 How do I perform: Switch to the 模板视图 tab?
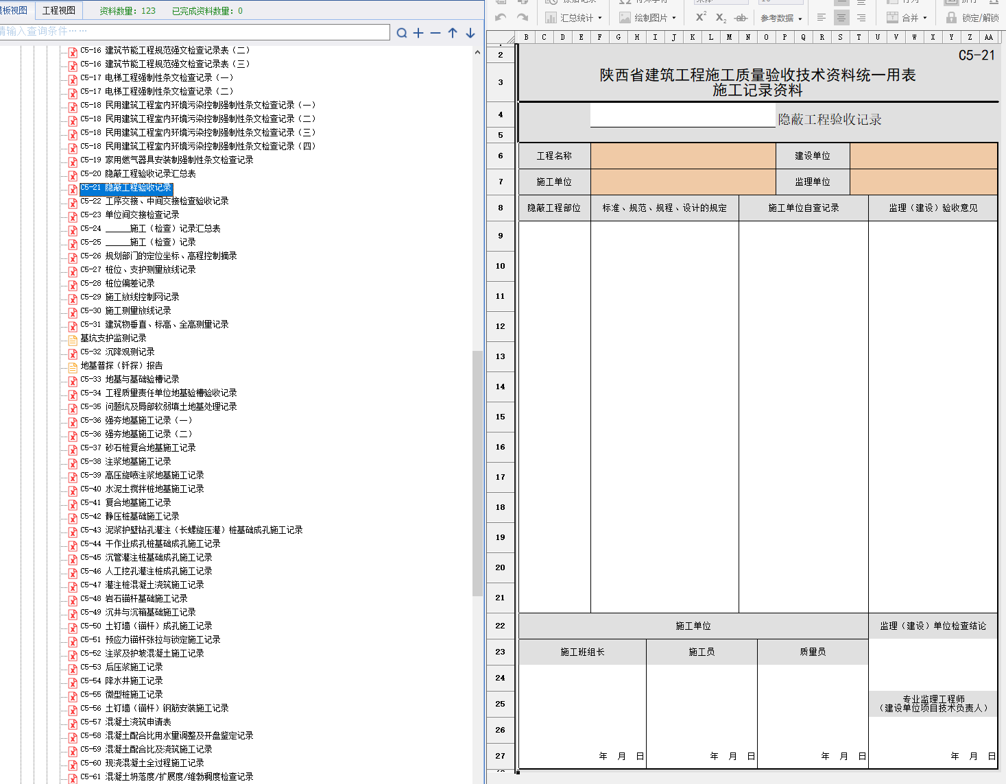pos(14,10)
